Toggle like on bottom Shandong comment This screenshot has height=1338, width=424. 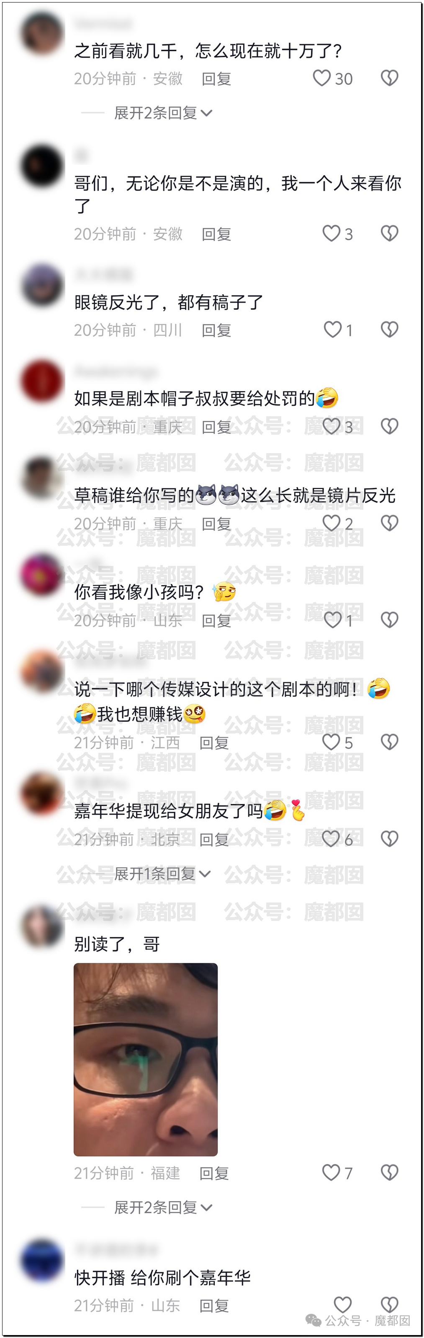pos(342,1304)
